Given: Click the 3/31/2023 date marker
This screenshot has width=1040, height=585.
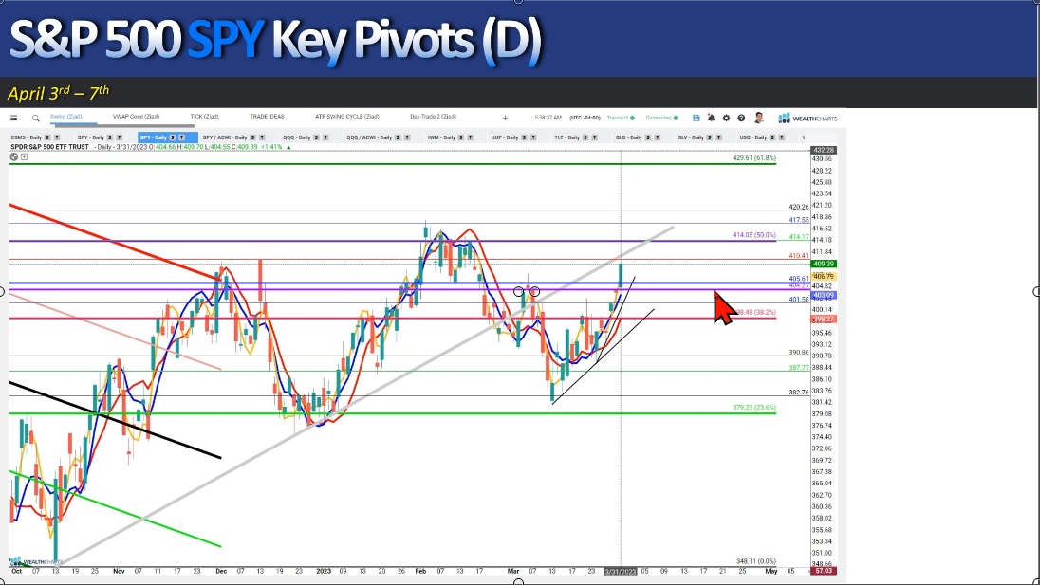Looking at the screenshot, I should [x=621, y=571].
